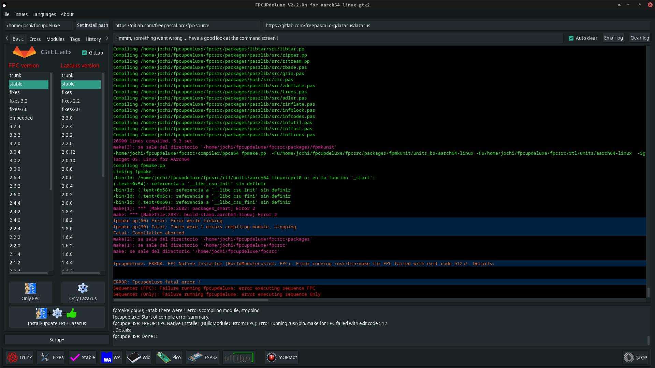Click the app icon in title bar
The width and height of the screenshot is (655, 368).
coord(4,5)
